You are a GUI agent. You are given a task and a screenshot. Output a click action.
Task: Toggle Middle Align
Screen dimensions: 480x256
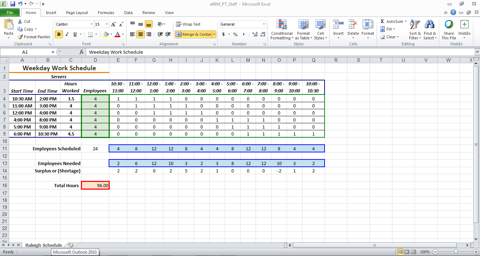click(141, 24)
